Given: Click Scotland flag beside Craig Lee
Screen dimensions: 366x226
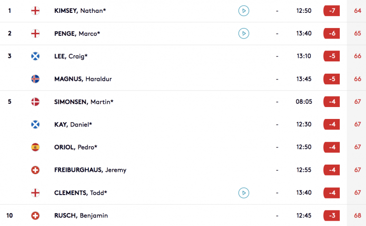Looking at the screenshot, I should point(35,56).
